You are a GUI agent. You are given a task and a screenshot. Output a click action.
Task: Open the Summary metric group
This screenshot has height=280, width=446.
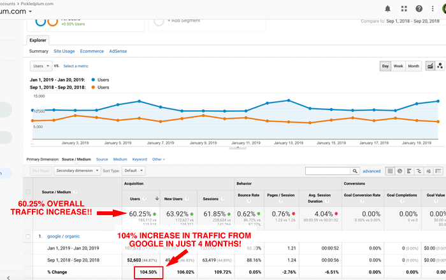[39, 51]
